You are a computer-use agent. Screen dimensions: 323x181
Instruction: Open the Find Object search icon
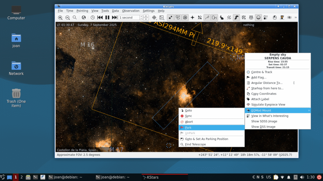coord(75,18)
